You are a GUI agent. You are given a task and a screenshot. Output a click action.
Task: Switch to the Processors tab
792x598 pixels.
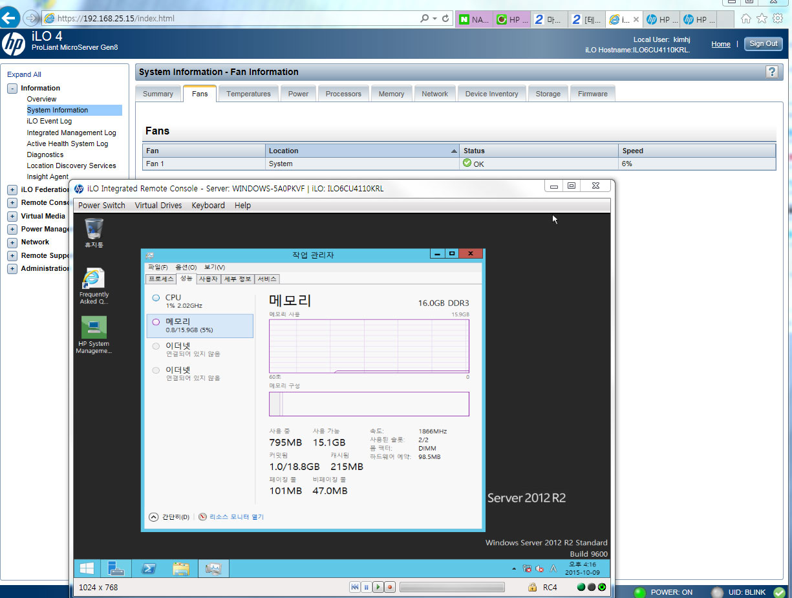[343, 94]
